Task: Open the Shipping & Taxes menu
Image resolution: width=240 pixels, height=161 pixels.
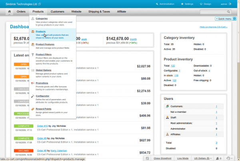Action: tap(99, 12)
